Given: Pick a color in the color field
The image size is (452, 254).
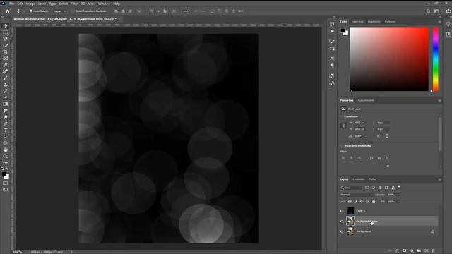Looking at the screenshot, I should click(389, 59).
